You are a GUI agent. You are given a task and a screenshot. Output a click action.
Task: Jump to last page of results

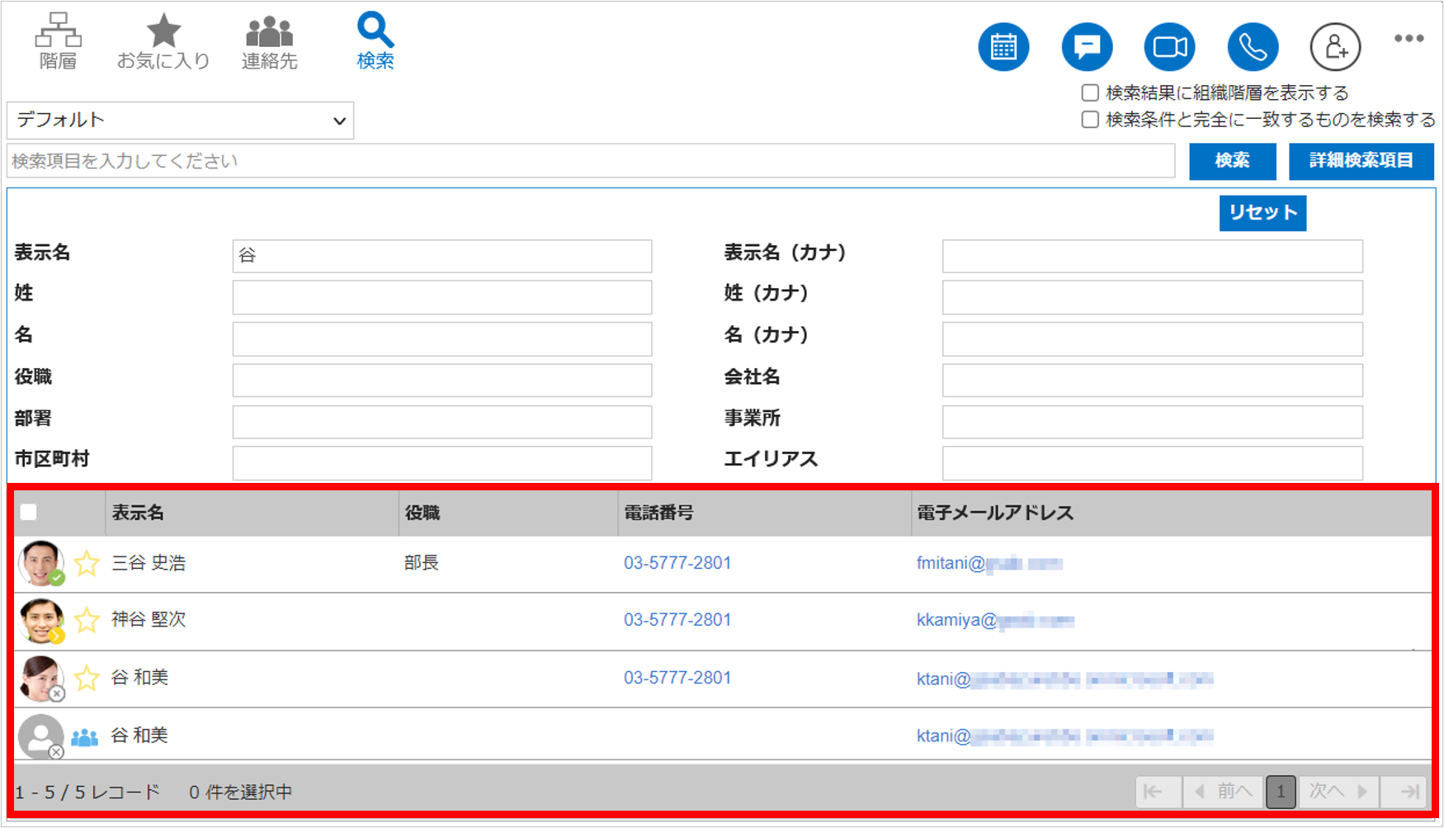(1409, 792)
